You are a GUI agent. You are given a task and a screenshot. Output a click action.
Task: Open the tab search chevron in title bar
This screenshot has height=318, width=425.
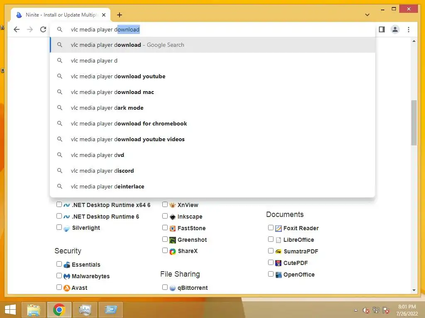pyautogui.click(x=367, y=15)
